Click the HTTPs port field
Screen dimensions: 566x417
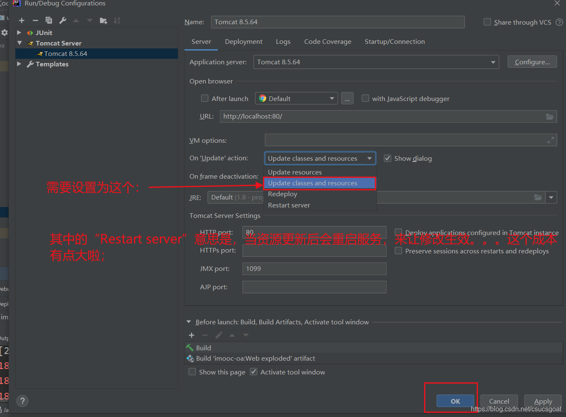[x=314, y=250]
